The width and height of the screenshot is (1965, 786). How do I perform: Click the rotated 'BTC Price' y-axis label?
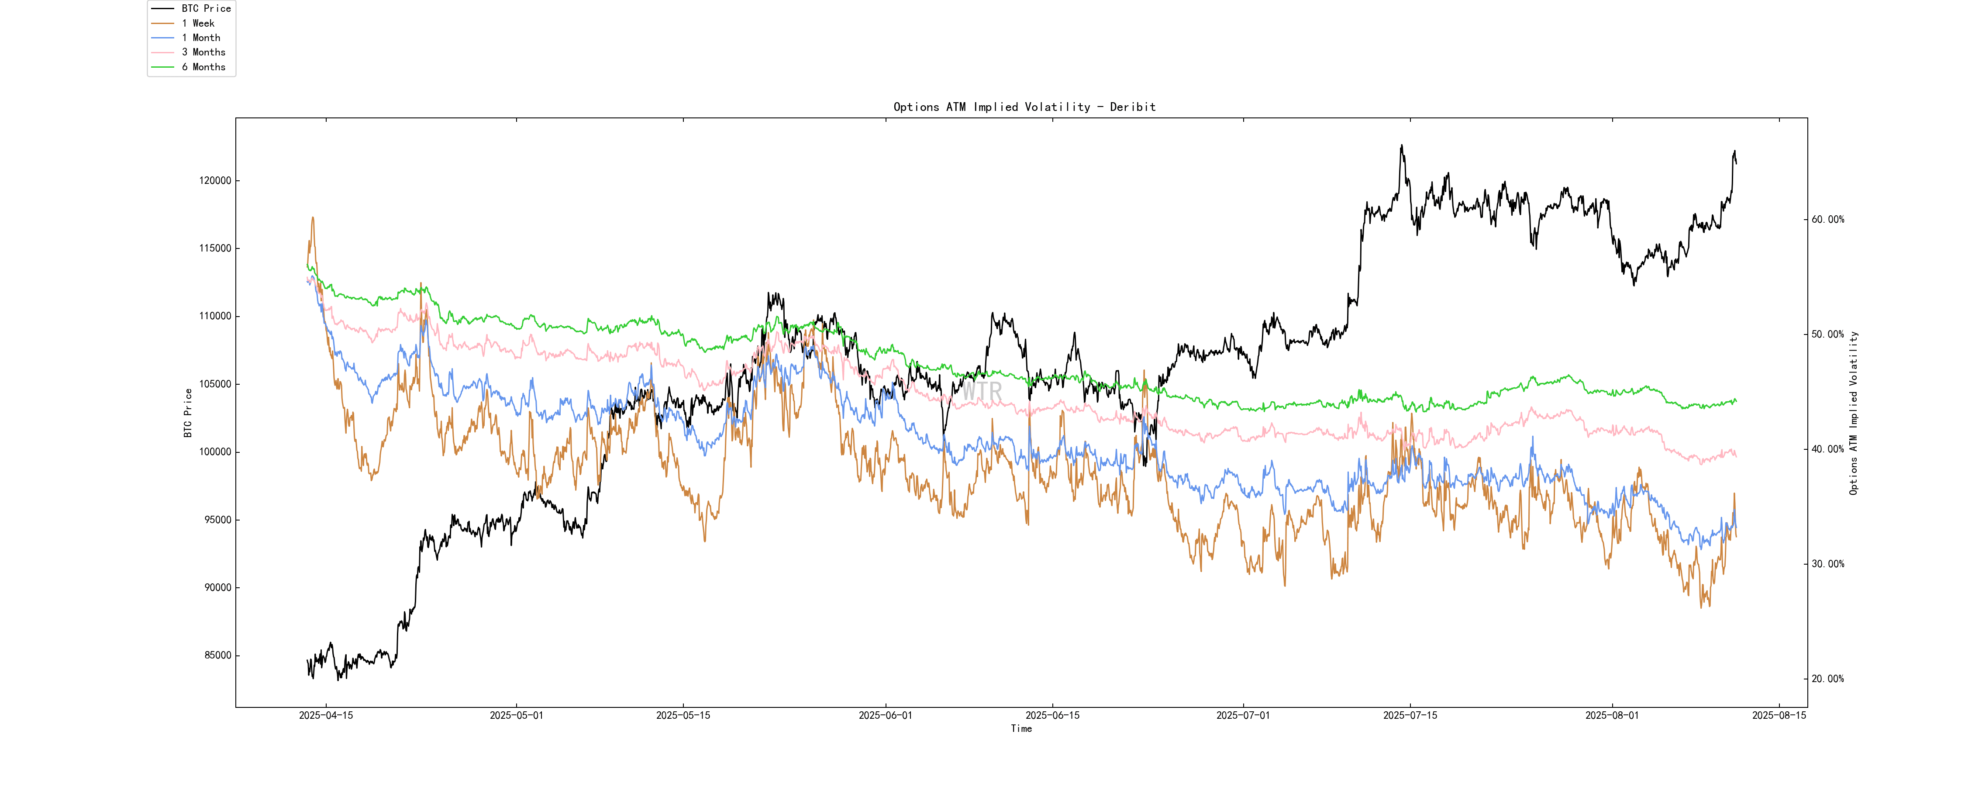pos(188,413)
